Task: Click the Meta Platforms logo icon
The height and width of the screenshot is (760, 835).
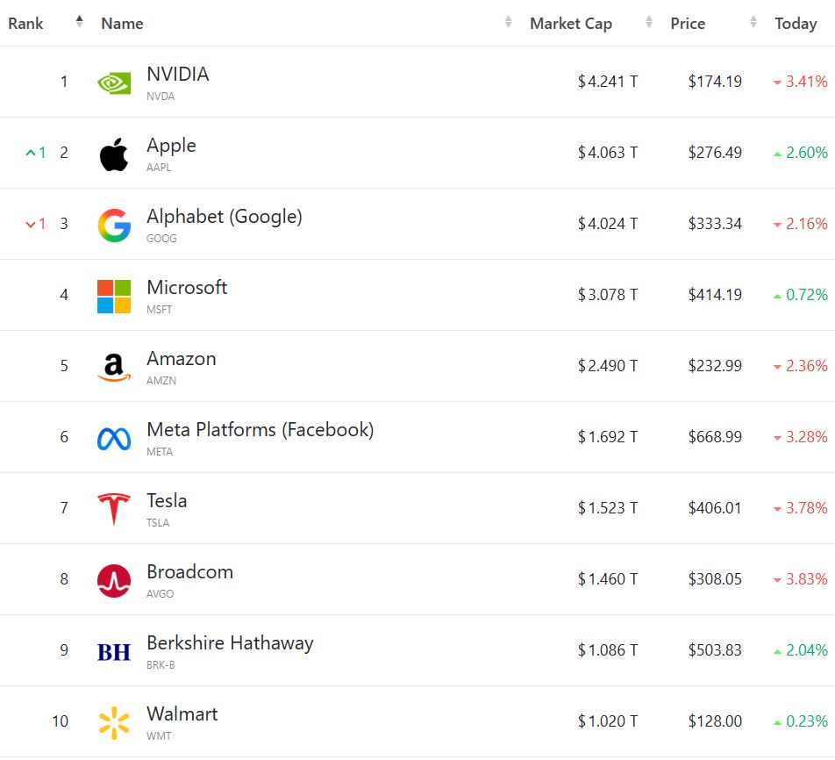Action: coord(114,438)
